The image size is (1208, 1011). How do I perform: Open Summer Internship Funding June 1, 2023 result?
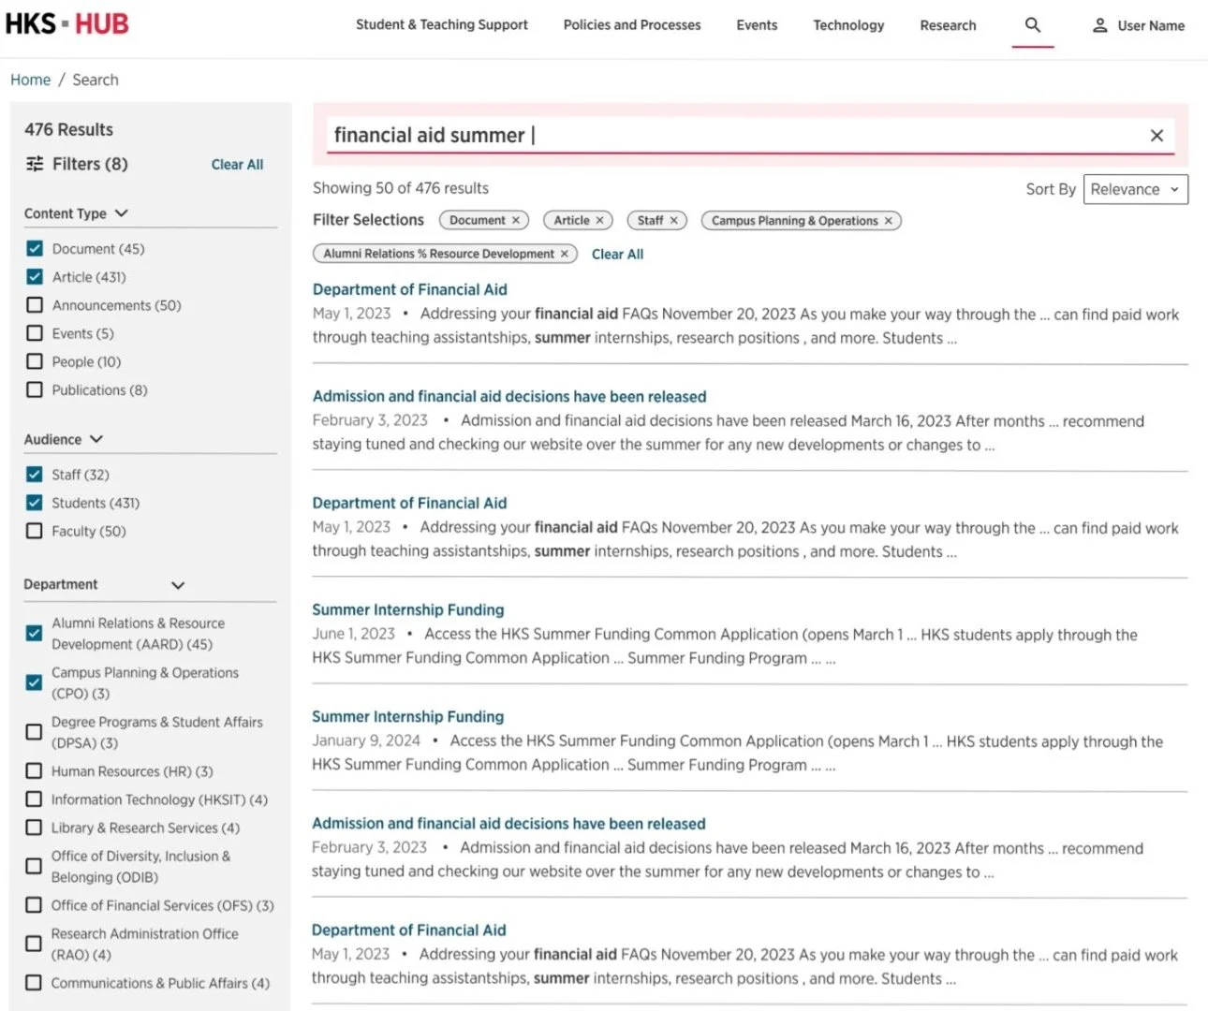click(x=408, y=610)
